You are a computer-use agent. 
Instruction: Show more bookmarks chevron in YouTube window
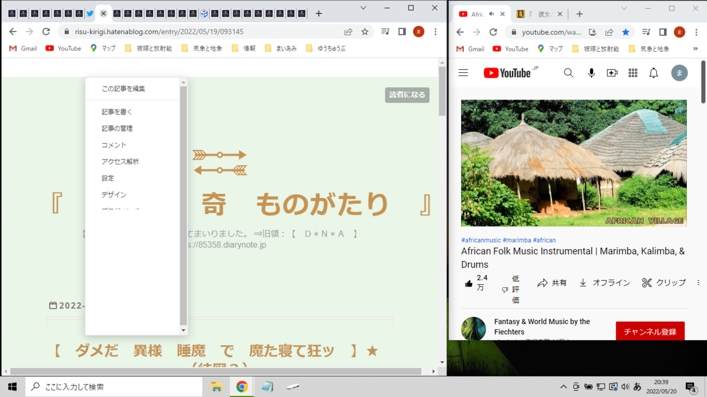point(696,49)
